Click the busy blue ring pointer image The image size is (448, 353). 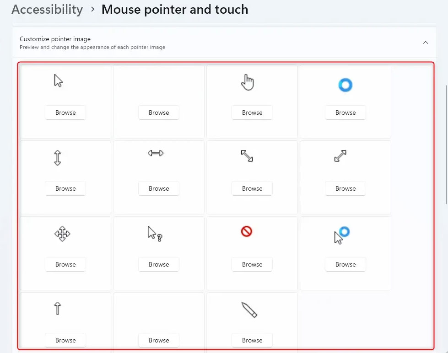(345, 85)
